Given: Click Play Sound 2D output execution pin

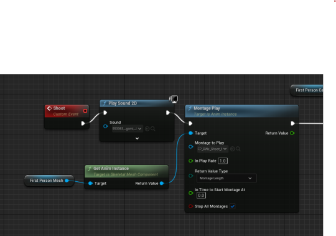Looking at the screenshot, I should [x=168, y=113].
